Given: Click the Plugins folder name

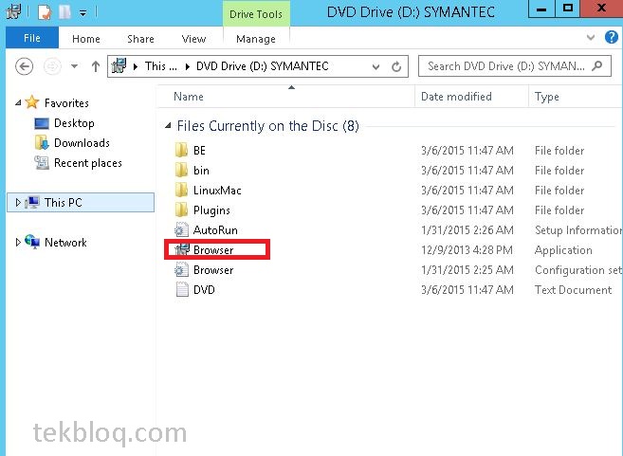Looking at the screenshot, I should coord(211,210).
